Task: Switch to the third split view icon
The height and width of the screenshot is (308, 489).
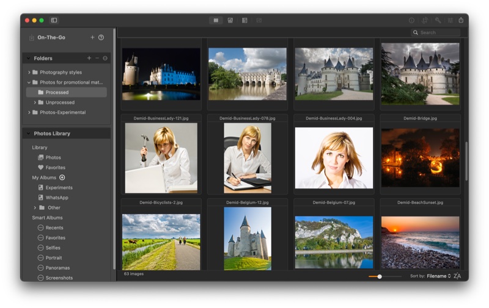Action: 244,20
